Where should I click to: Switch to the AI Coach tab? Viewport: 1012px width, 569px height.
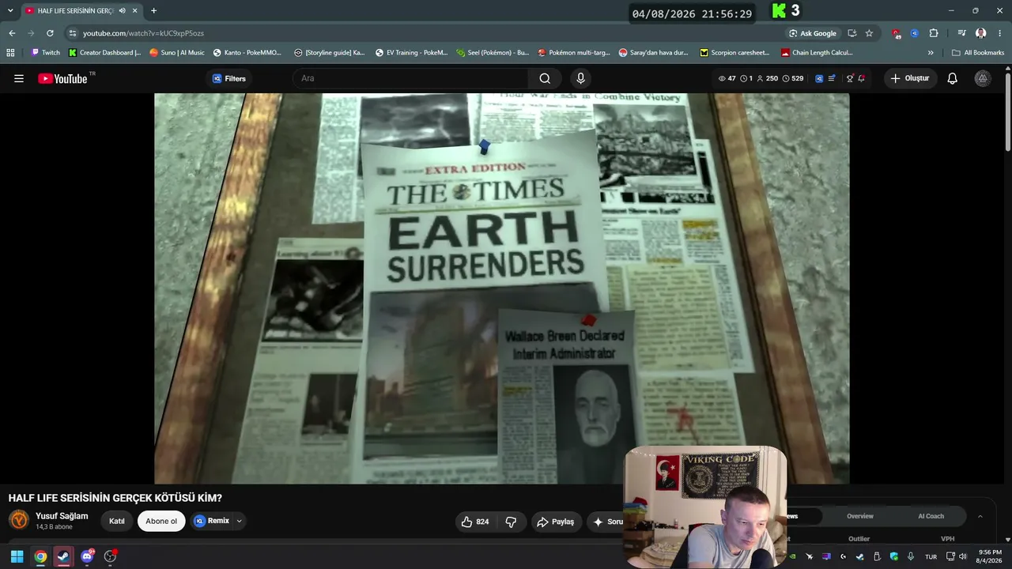click(931, 516)
